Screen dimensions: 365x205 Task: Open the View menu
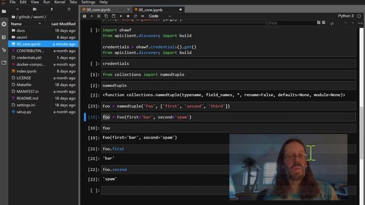pyautogui.click(x=35, y=2)
